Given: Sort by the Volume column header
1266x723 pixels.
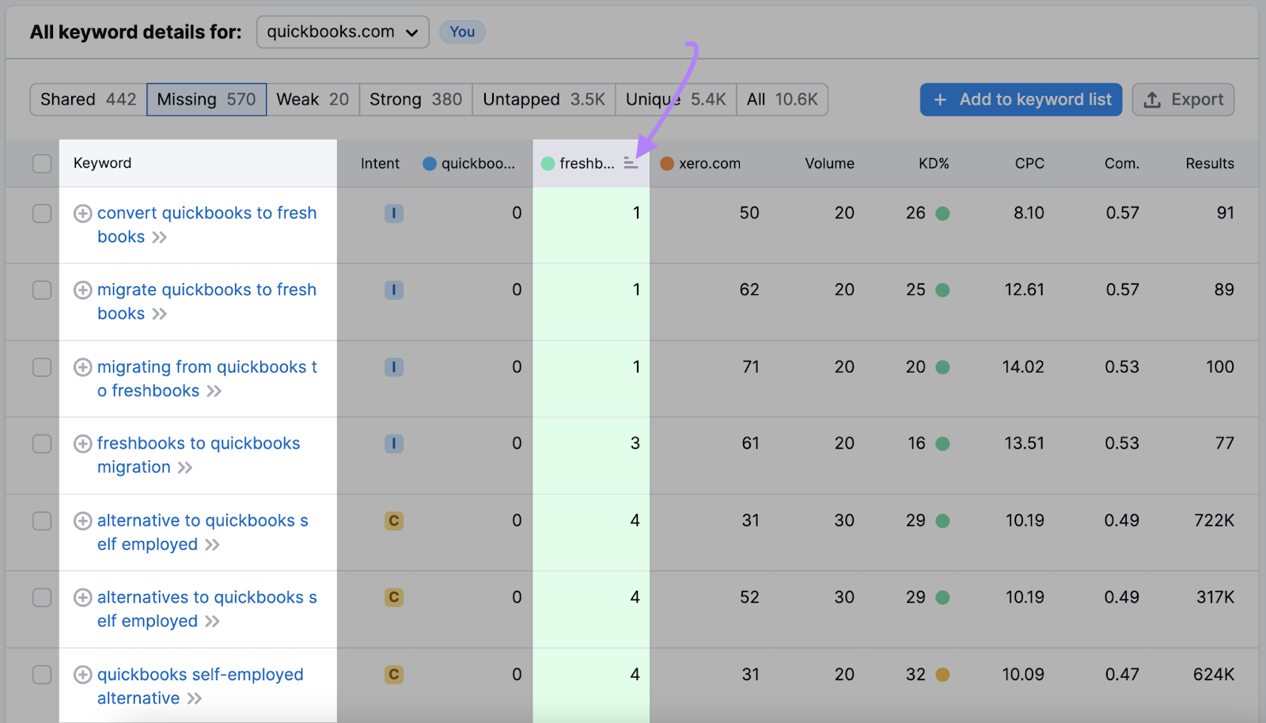Looking at the screenshot, I should pyautogui.click(x=829, y=164).
